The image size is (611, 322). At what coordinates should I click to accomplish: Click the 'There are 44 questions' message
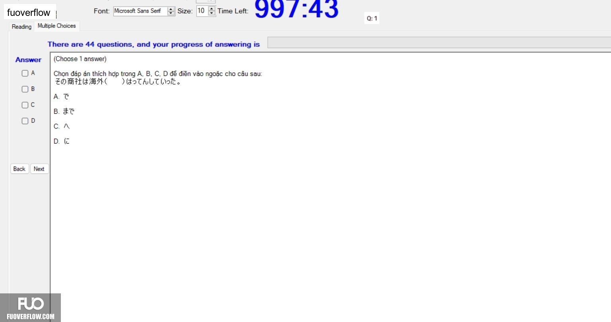[154, 44]
